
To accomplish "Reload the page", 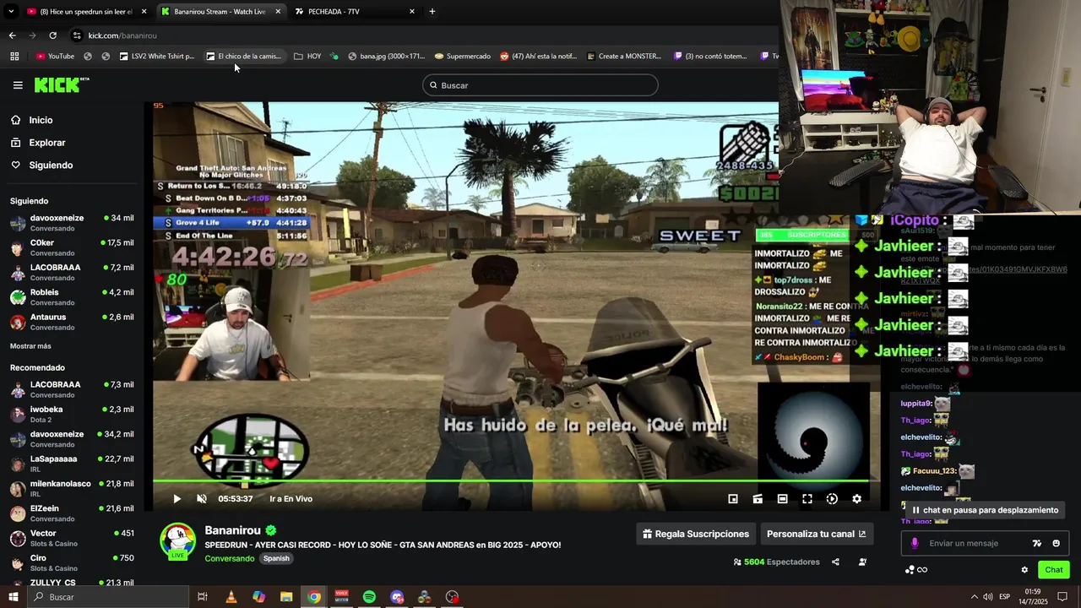I will (52, 35).
